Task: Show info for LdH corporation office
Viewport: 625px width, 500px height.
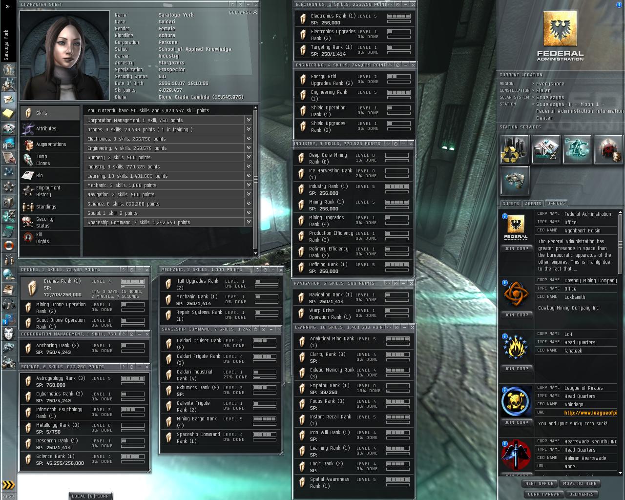Action: (x=505, y=336)
